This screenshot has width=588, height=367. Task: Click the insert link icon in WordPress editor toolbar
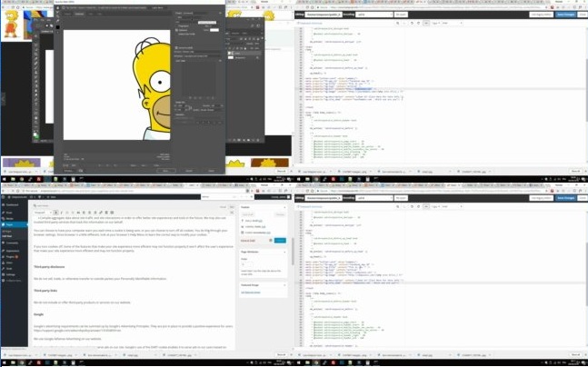(101, 213)
